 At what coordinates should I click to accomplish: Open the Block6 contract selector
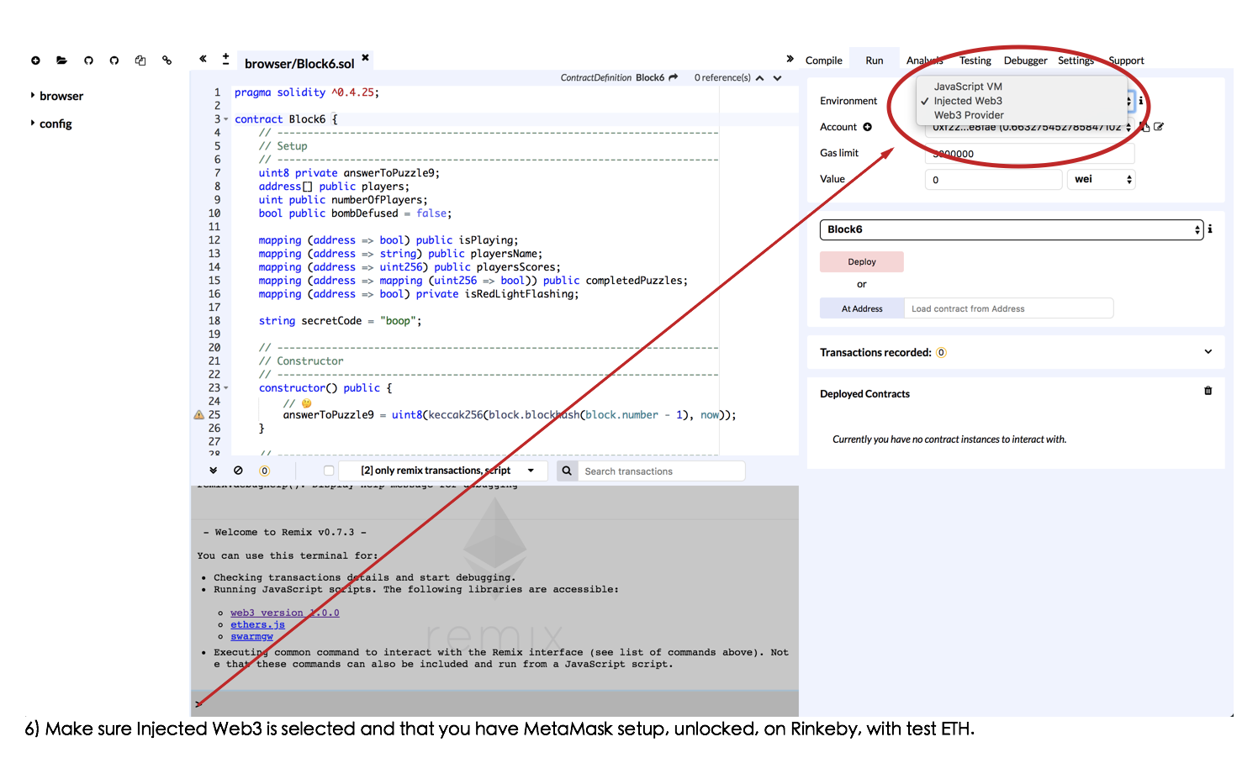point(1012,229)
